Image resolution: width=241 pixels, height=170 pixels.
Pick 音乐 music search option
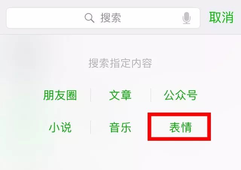pyautogui.click(x=120, y=127)
